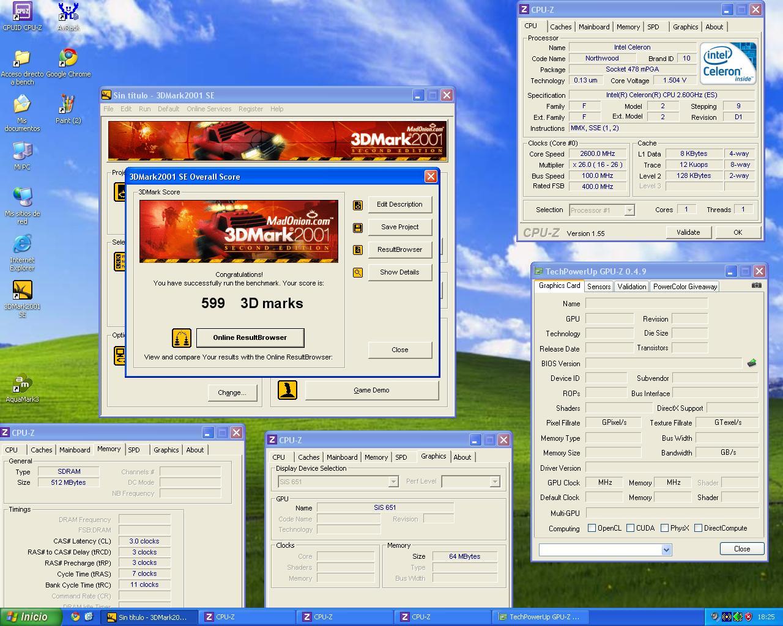Open the Validation tab in GPU-Z
This screenshot has height=626, width=783.
pos(632,287)
